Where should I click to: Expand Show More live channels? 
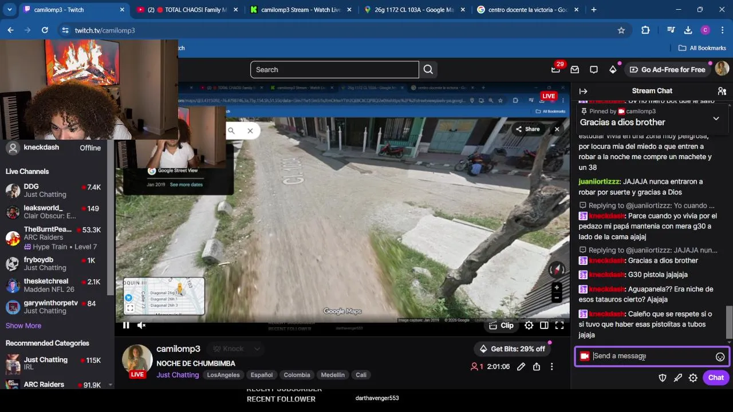[23, 326]
